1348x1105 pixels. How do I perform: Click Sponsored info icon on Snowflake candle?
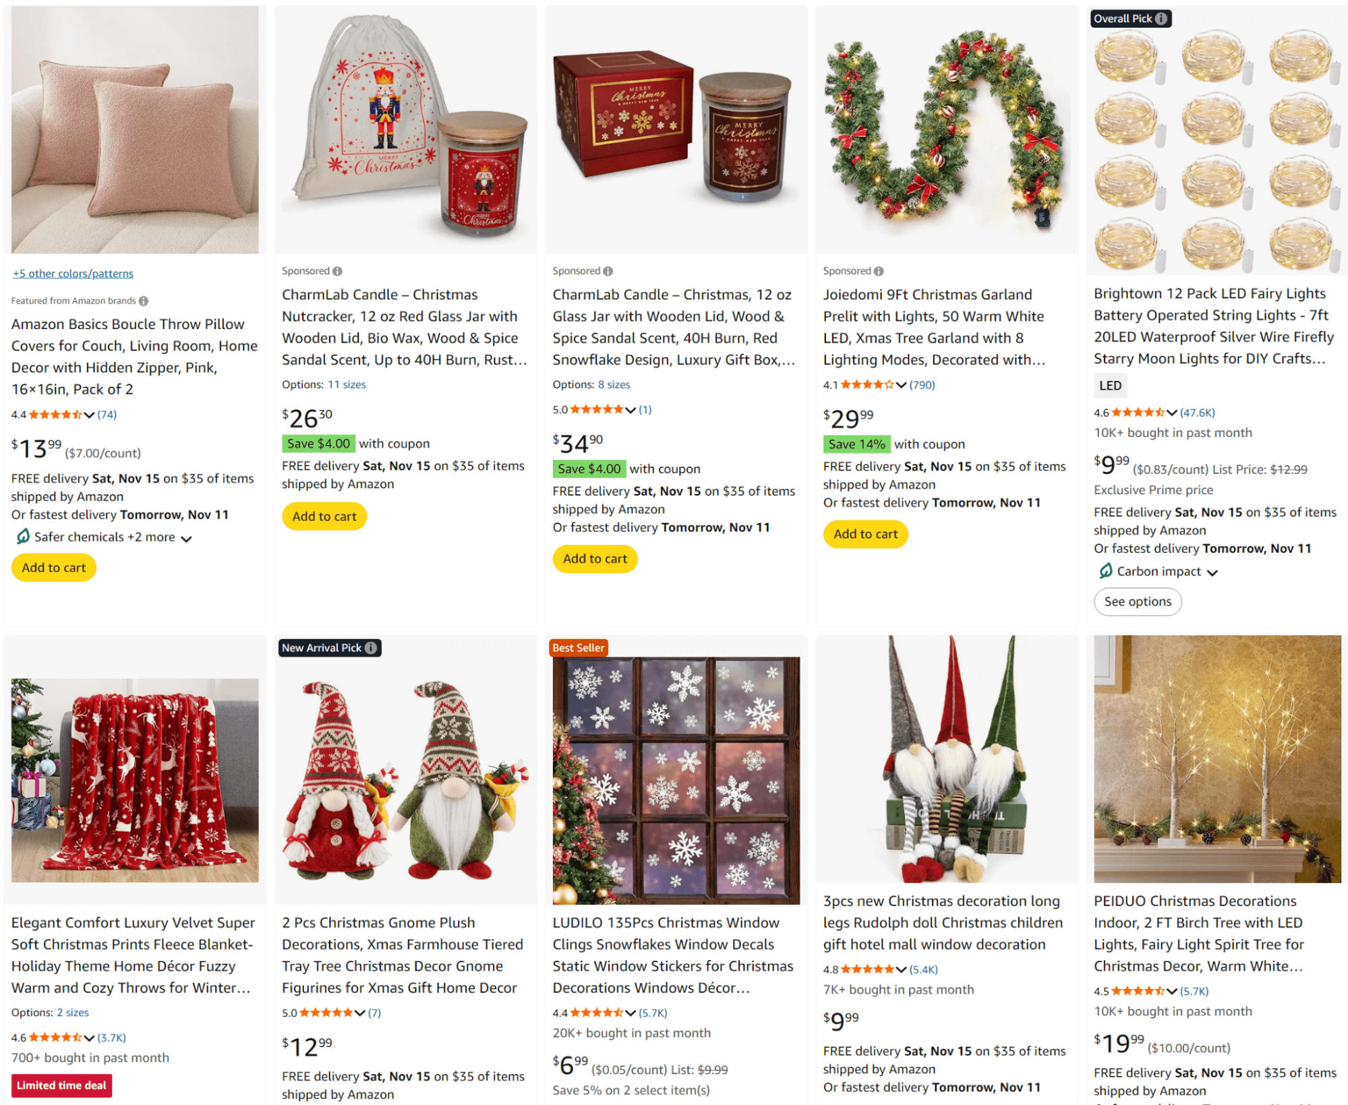[x=608, y=271]
